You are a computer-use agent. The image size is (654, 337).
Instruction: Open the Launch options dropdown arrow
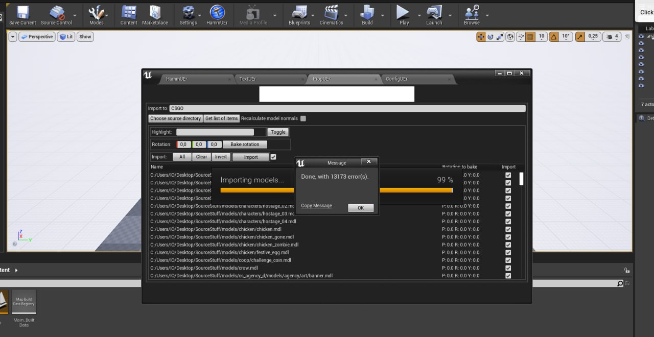pos(449,15)
